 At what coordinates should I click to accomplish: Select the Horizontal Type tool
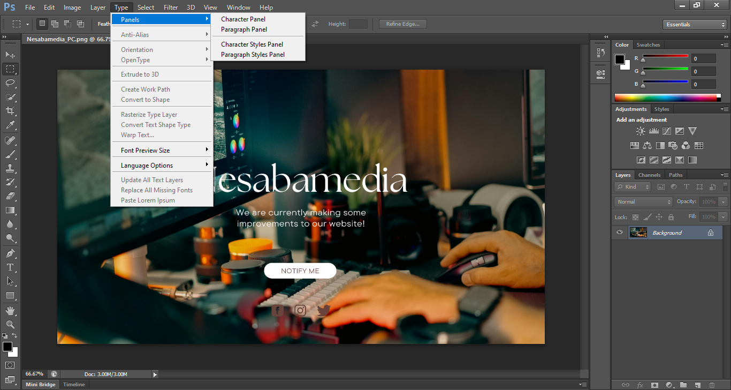point(10,267)
